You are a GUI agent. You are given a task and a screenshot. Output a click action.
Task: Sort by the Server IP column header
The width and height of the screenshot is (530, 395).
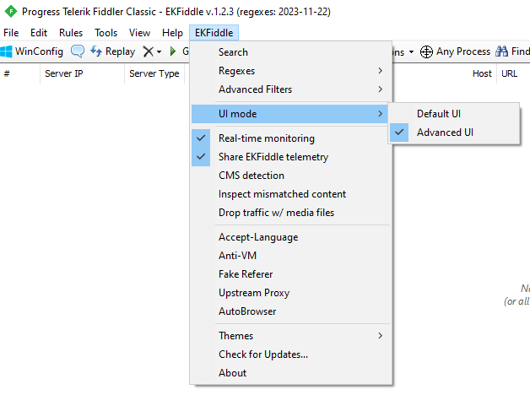[83, 73]
